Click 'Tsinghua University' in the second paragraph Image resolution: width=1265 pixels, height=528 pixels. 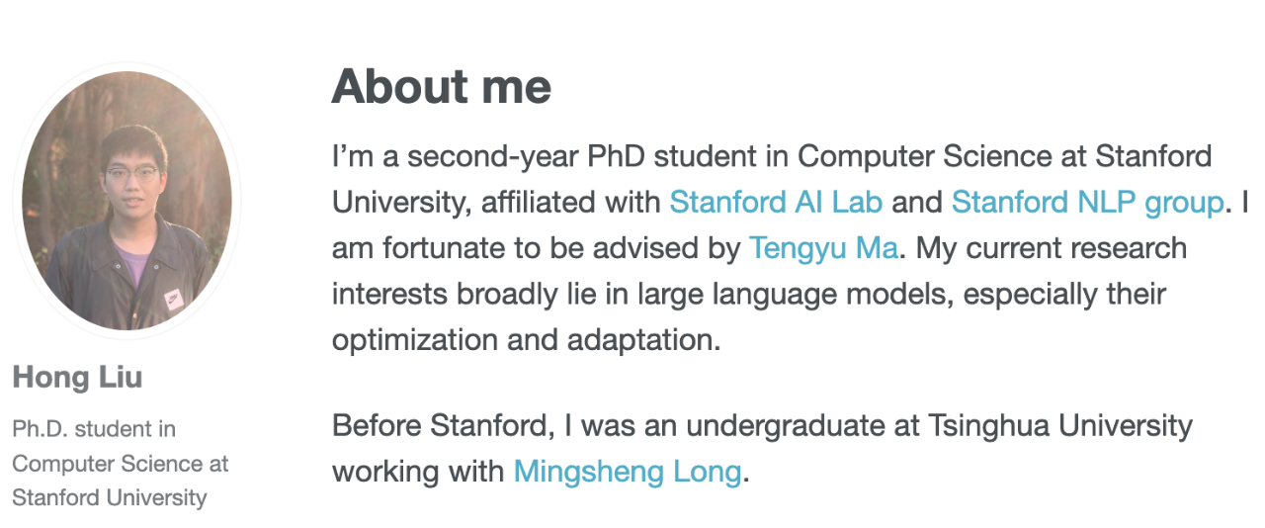point(1060,427)
